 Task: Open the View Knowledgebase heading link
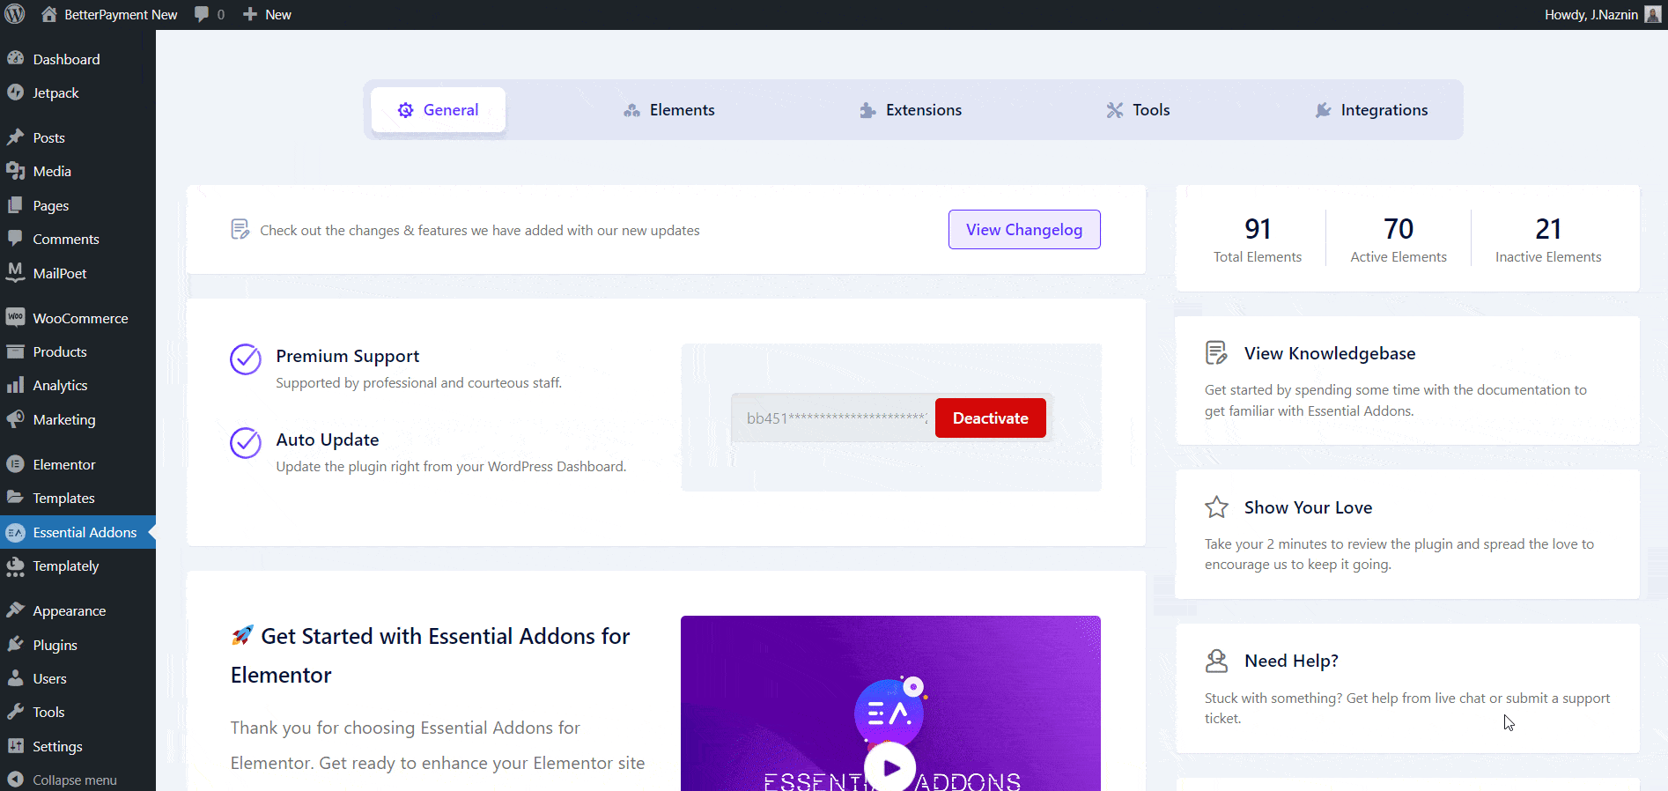click(1330, 353)
